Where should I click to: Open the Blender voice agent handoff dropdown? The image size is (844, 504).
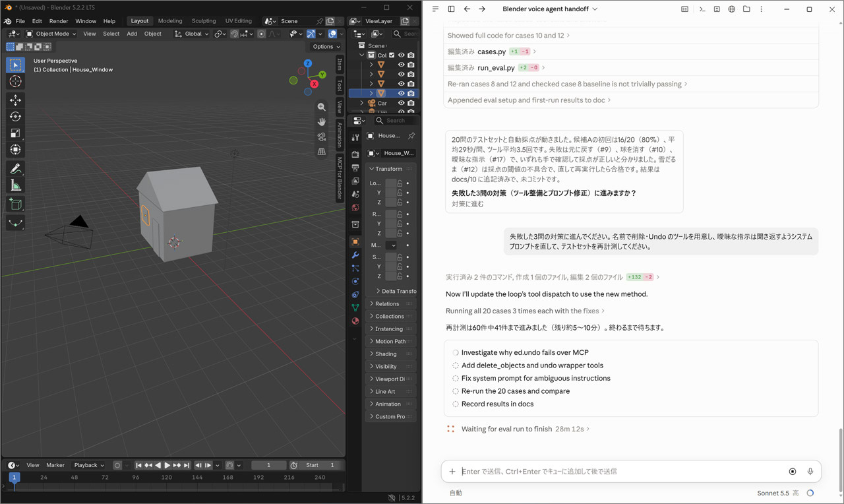[550, 9]
